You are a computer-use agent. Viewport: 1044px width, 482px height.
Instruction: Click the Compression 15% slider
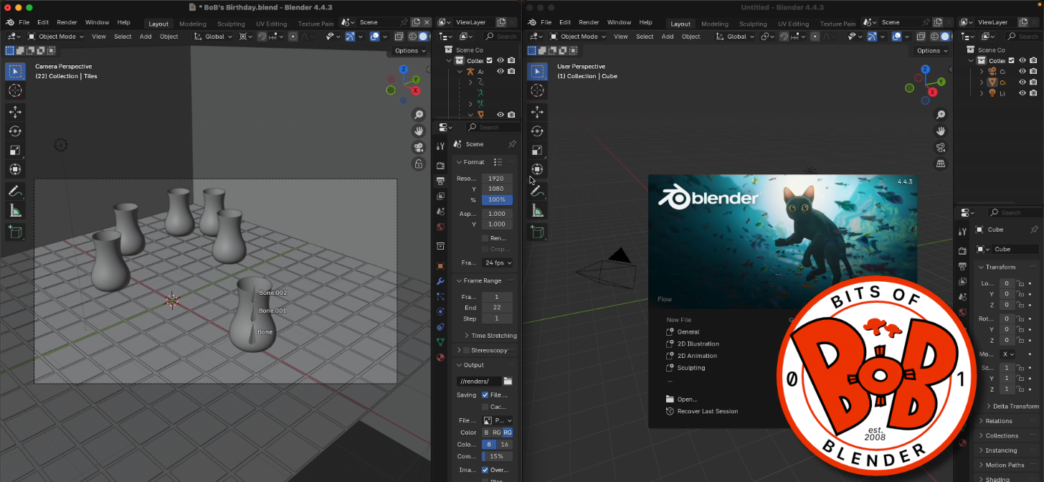497,456
